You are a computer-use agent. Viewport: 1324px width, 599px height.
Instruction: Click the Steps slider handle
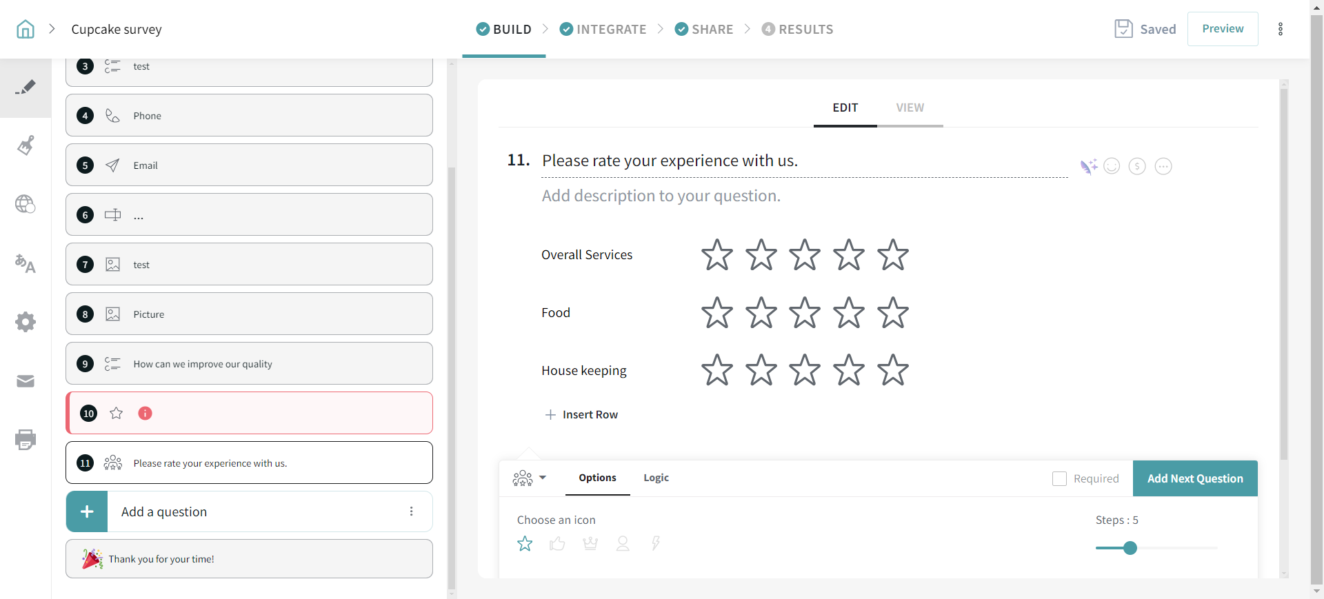[x=1130, y=548]
